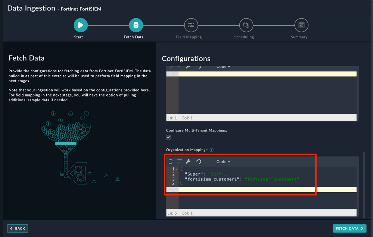
Task: Click the repair JSON wrench icon
Action: pyautogui.click(x=188, y=161)
